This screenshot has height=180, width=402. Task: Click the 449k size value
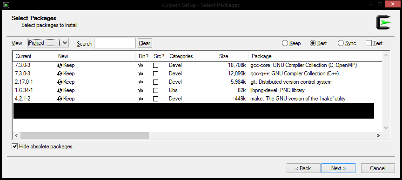241,99
